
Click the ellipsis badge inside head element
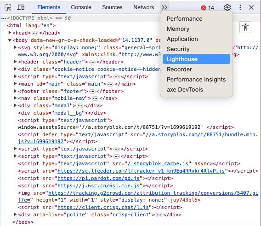click(35, 33)
